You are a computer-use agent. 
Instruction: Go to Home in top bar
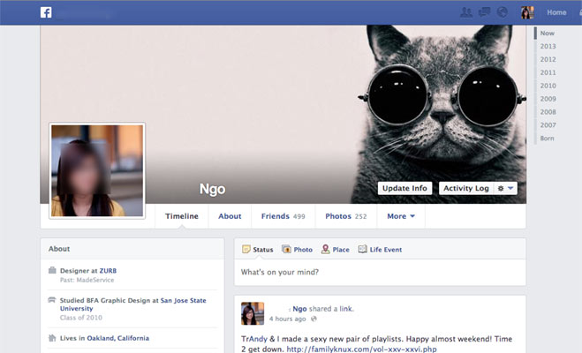coord(556,12)
